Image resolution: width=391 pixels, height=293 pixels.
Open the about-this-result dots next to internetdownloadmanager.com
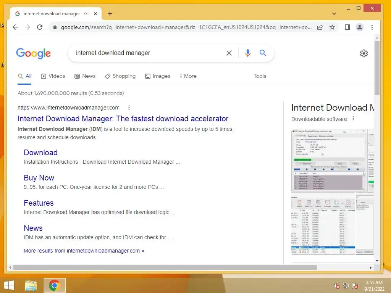(x=129, y=108)
